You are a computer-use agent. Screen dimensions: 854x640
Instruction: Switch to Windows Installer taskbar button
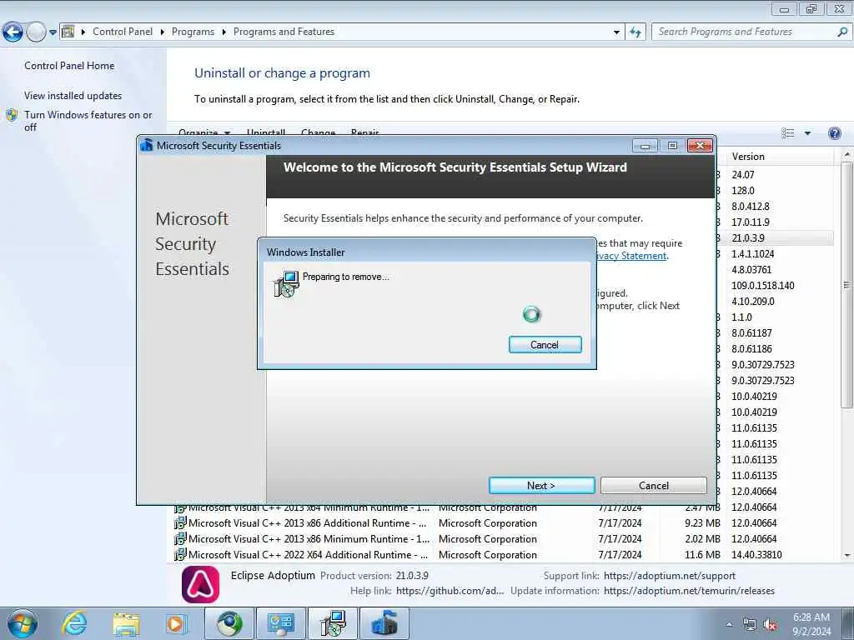tap(333, 623)
